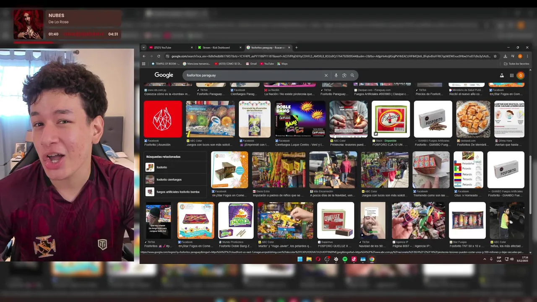537x302 pixels.
Task: Open the Maps bookmark
Action: (282, 64)
